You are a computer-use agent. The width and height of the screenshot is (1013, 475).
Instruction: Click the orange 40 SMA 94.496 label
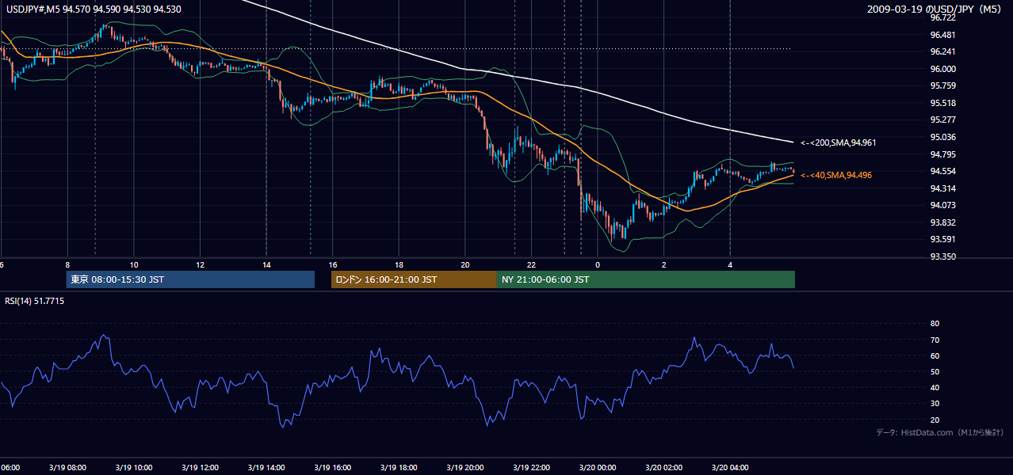coord(836,175)
